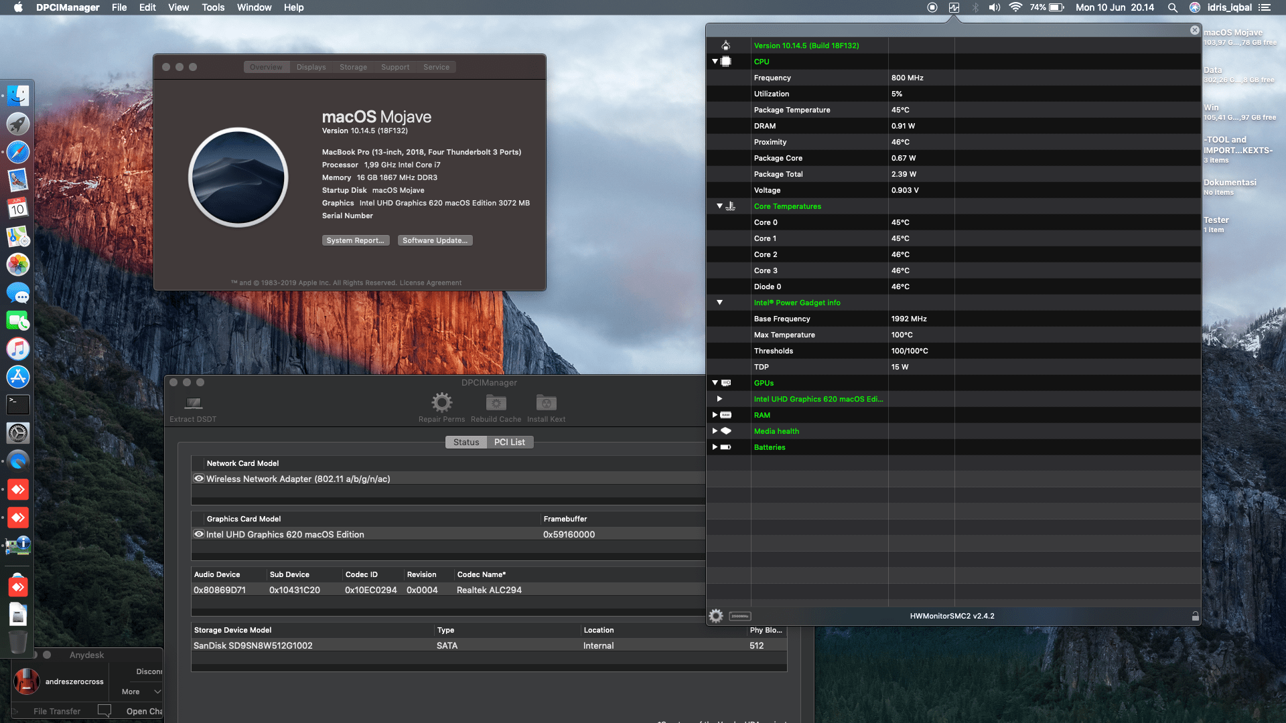Expand the RAM section in HWMonitorSMC2

pyautogui.click(x=714, y=414)
